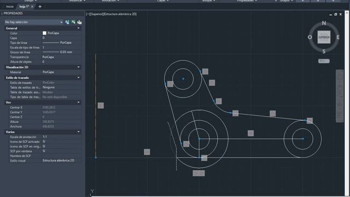This screenshot has width=350, height=197.
Task: Click the Escala de tipo de línea value
Action: click(61, 48)
